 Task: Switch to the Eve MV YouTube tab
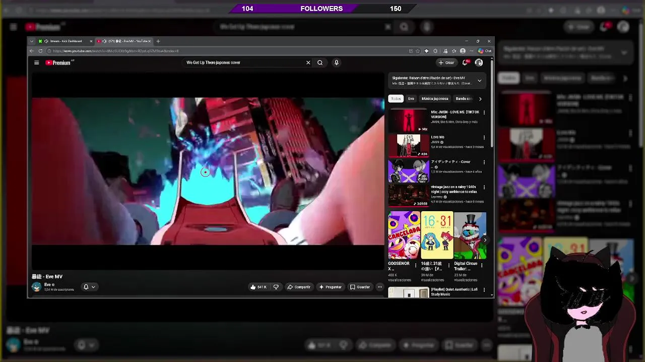click(x=123, y=41)
